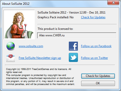Close the About SolSuite 2012 window
Image resolution: width=121 pixels, height=91 pixels.
point(113,3)
